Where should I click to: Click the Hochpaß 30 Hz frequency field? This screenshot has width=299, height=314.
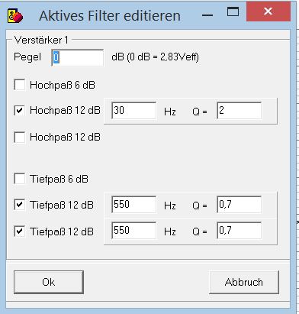coord(133,111)
